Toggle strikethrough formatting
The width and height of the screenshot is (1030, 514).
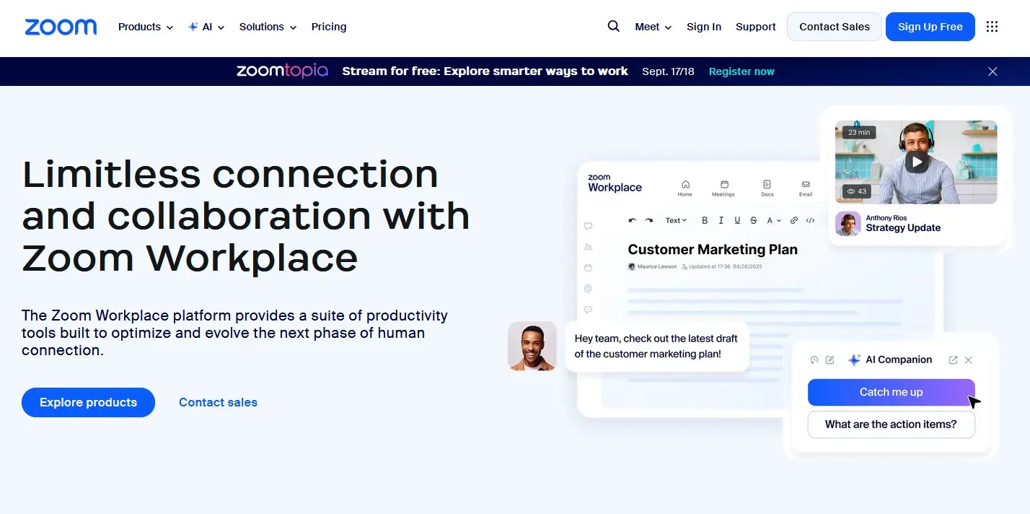click(753, 220)
